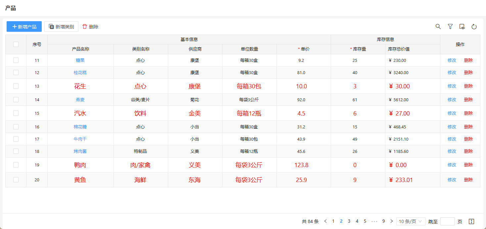Screen dimensions: 486x229
Task: Open column visibility settings icon
Action: tap(462, 27)
